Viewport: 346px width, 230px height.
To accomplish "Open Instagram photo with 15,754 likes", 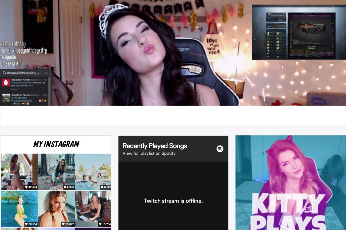I will point(93,209).
